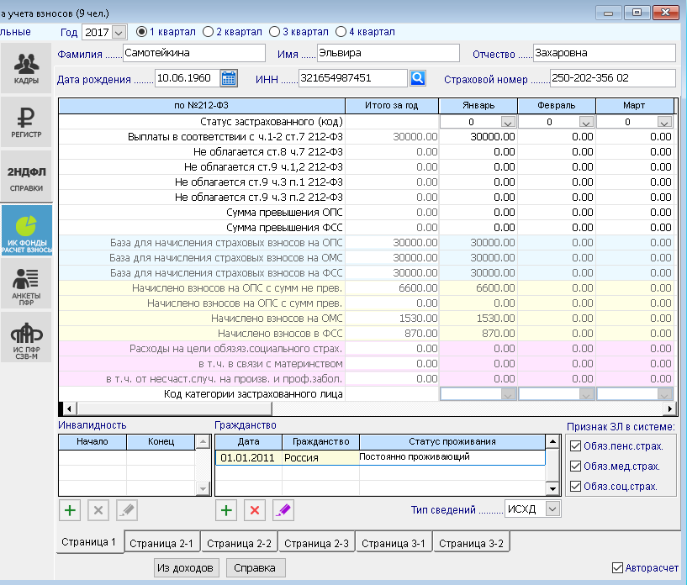Screen dimensions: 687x585
Task: Click the Дата рождения field 10.06.1960
Action: [188, 78]
